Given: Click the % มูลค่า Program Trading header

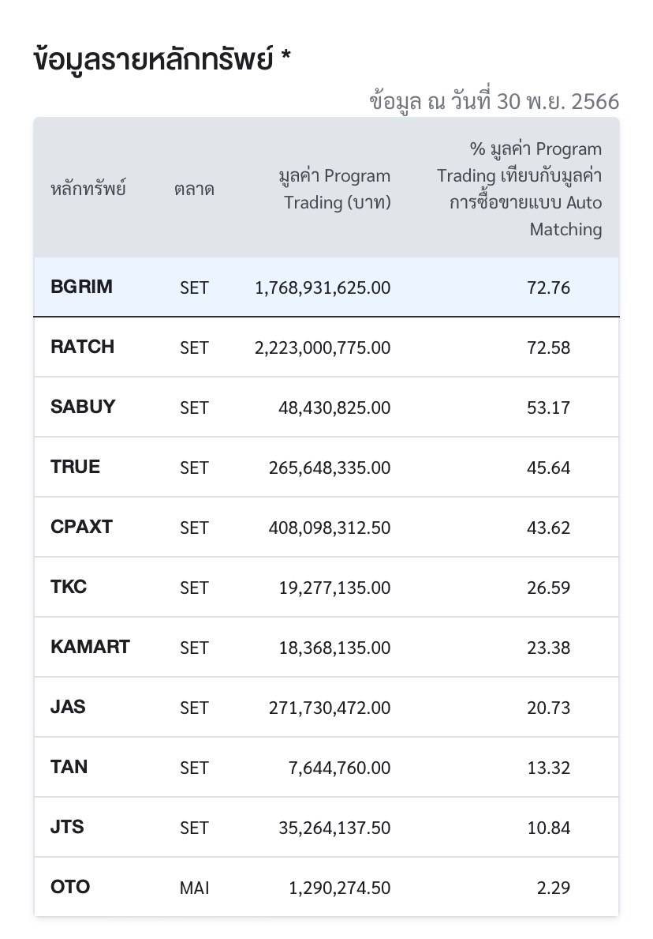Looking at the screenshot, I should (521, 189).
